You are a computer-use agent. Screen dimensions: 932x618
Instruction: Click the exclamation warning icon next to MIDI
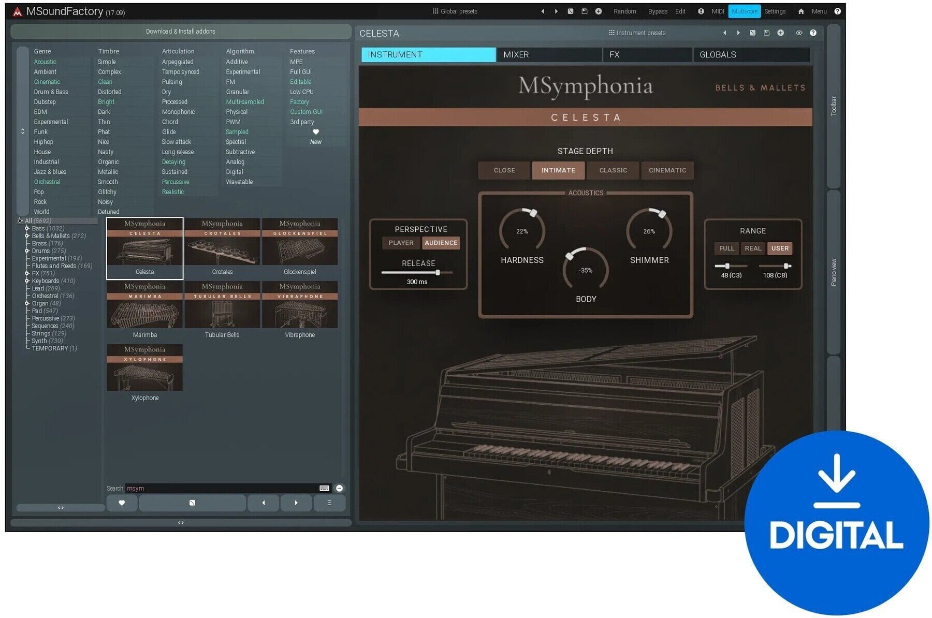(701, 11)
